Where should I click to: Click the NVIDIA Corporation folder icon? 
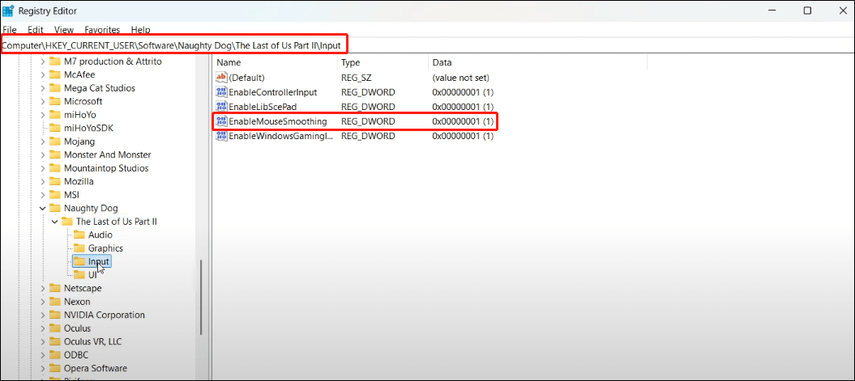point(54,315)
